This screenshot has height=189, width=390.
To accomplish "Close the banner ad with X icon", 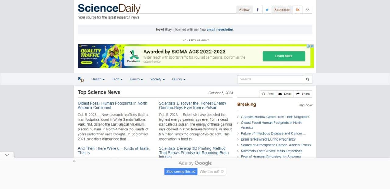I will [x=312, y=46].
